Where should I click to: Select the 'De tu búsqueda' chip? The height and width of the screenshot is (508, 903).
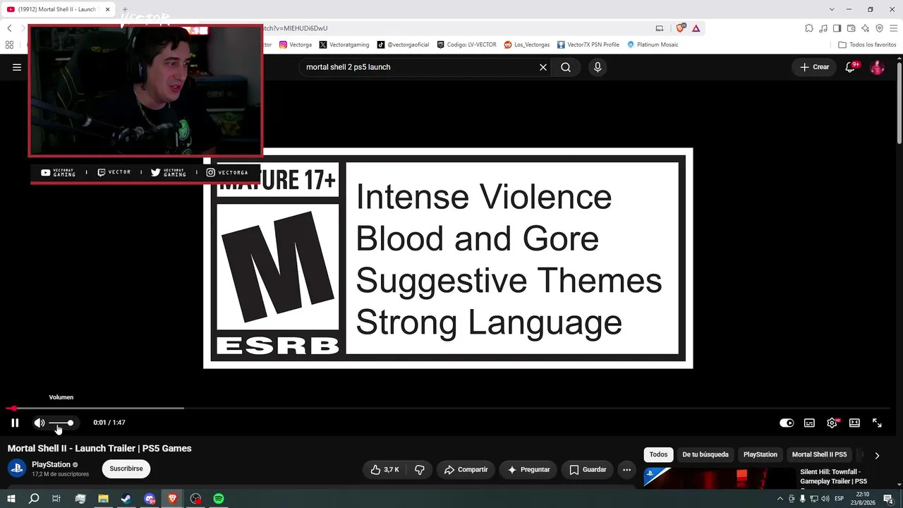click(x=705, y=454)
